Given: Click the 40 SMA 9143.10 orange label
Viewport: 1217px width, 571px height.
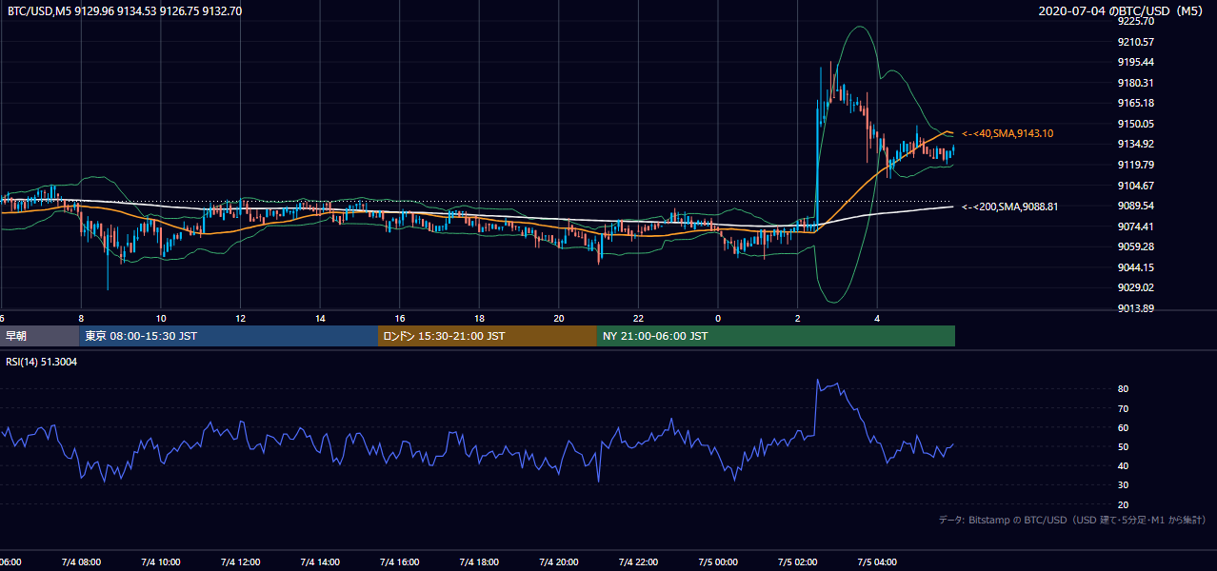Looking at the screenshot, I should point(1008,133).
